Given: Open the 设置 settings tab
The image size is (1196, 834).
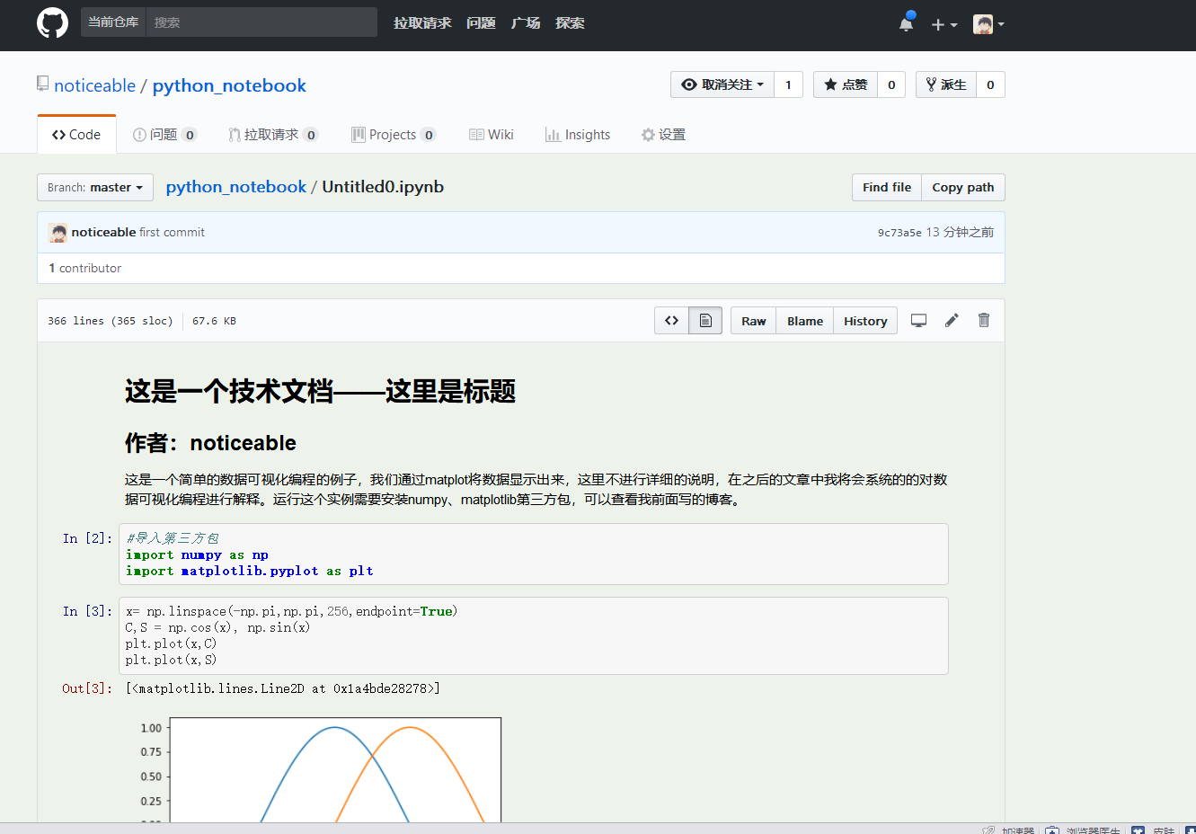Looking at the screenshot, I should 663,135.
